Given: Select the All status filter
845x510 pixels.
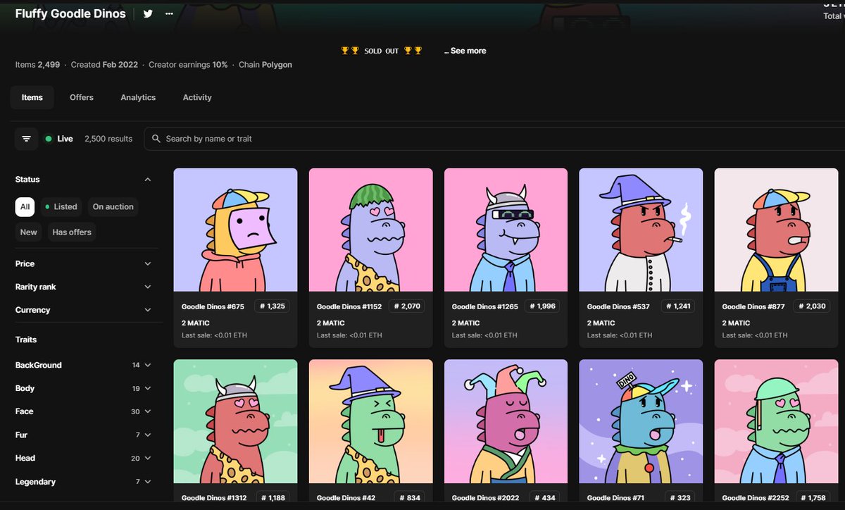Looking at the screenshot, I should [25, 206].
